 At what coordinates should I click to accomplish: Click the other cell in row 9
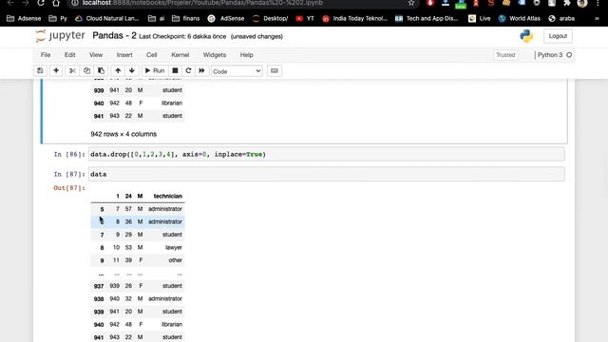(175, 260)
